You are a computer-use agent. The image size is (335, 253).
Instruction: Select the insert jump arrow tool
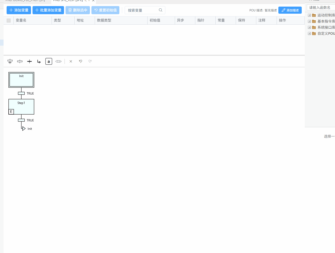(x=39, y=61)
